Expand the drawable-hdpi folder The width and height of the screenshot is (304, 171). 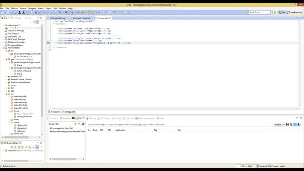click(x=9, y=96)
